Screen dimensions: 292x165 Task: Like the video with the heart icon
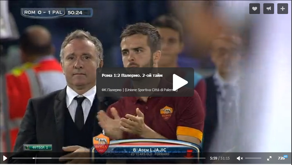point(254,9)
